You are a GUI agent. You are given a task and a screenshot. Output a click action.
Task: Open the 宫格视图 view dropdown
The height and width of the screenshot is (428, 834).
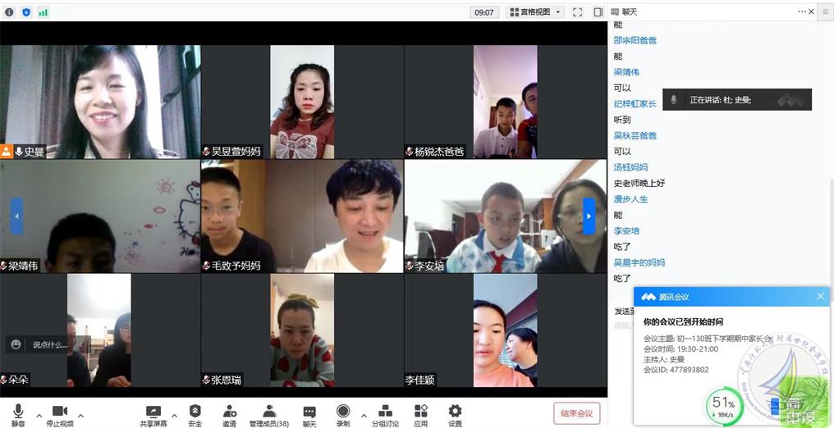tap(535, 11)
